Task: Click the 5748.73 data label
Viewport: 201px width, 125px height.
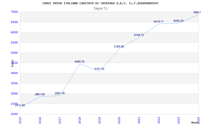Action: (x=139, y=35)
